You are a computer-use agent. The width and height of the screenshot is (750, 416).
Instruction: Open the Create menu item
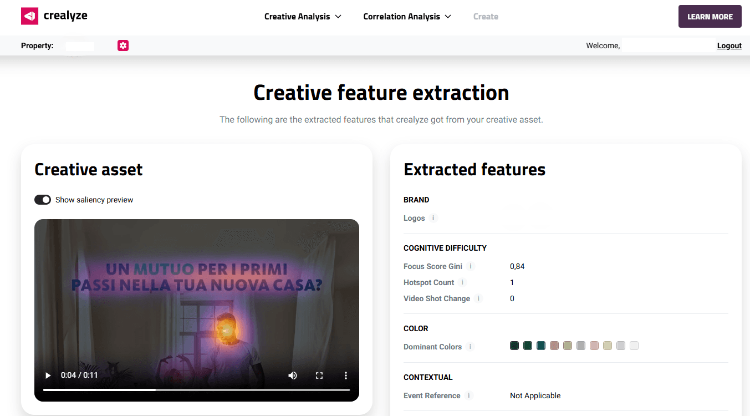486,17
